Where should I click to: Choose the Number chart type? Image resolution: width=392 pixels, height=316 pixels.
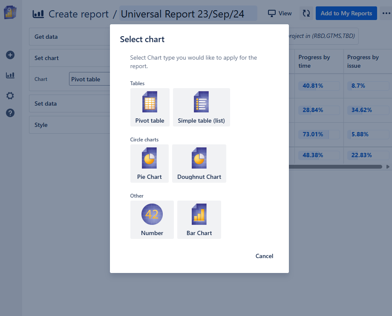(152, 220)
